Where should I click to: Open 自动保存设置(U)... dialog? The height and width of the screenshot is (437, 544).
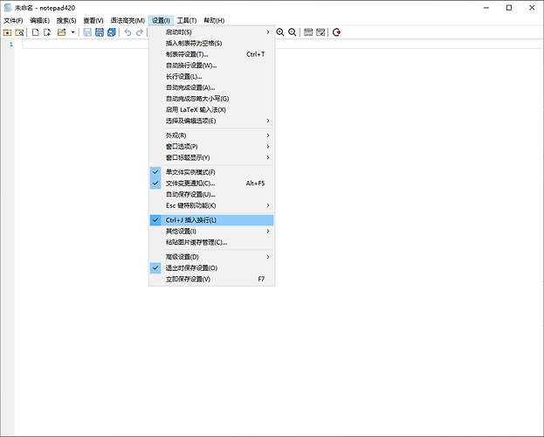[211, 195]
